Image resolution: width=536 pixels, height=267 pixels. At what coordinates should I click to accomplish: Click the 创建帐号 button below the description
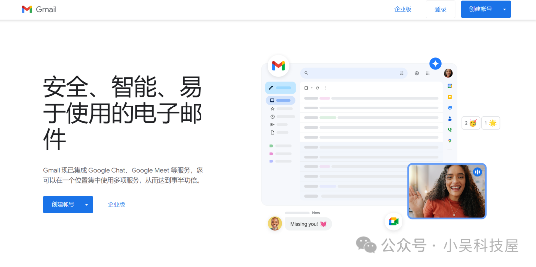pyautogui.click(x=62, y=204)
